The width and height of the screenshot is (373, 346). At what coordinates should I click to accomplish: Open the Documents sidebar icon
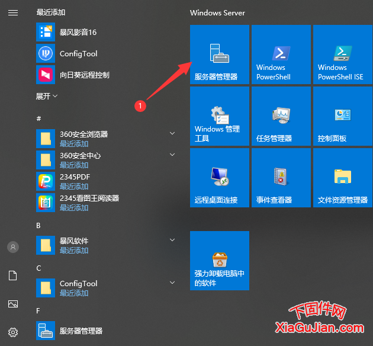pos(13,275)
